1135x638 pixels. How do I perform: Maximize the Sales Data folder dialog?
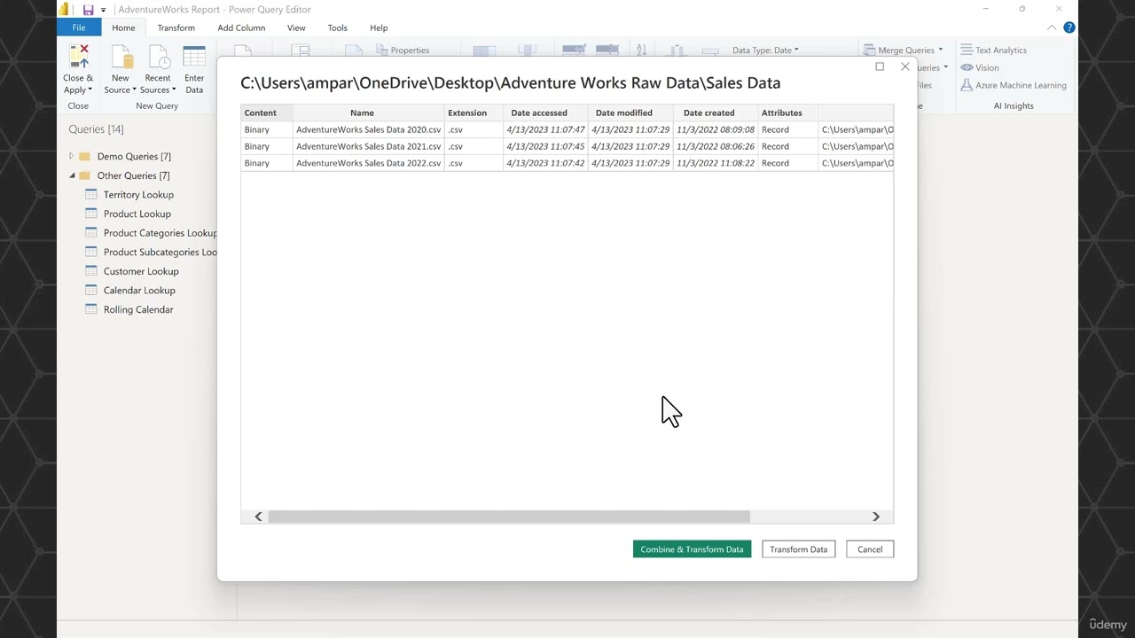point(880,66)
